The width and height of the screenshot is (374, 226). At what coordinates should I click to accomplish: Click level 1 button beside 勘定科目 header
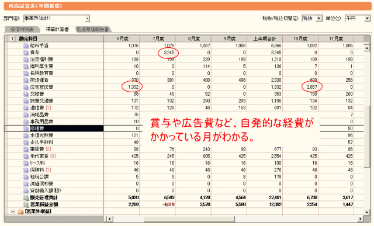click(x=12, y=39)
